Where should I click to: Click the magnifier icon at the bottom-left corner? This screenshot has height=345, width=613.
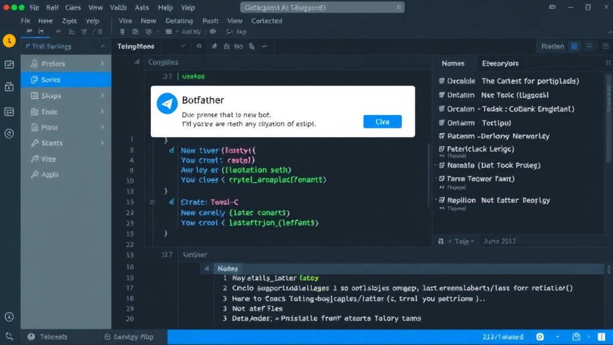pyautogui.click(x=9, y=337)
